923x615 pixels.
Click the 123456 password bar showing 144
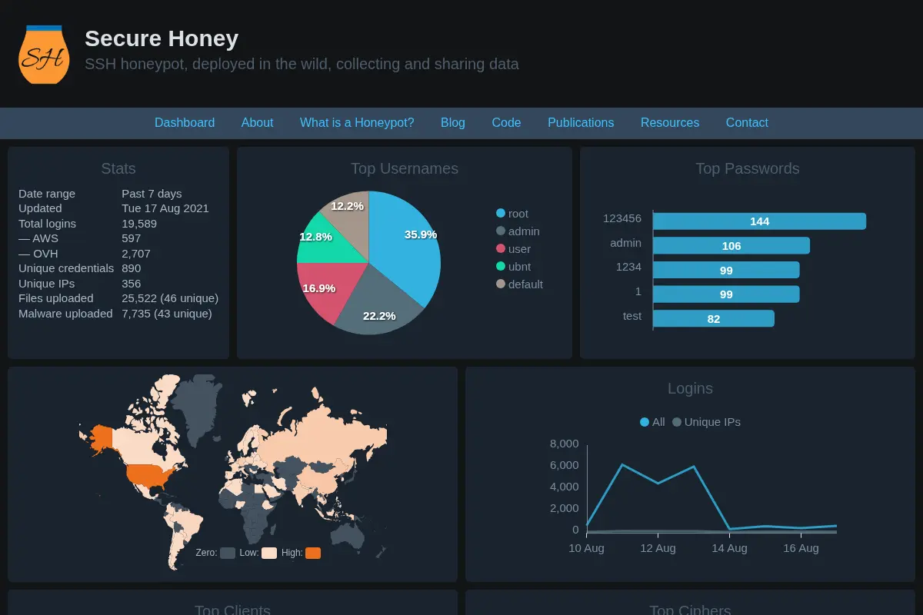[x=759, y=221]
